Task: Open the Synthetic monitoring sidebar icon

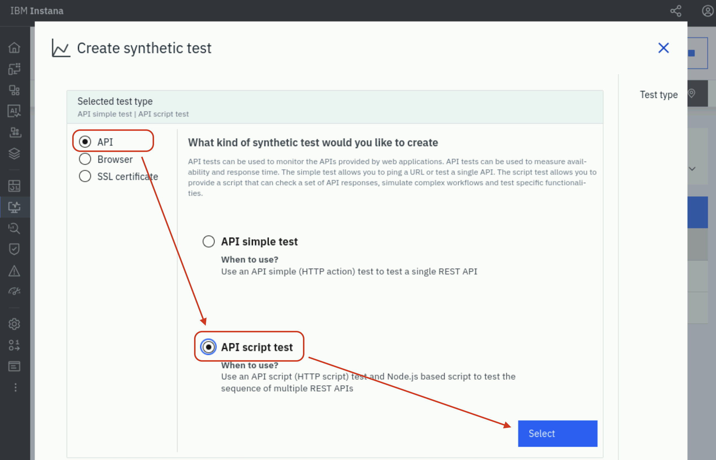Action: (14, 207)
